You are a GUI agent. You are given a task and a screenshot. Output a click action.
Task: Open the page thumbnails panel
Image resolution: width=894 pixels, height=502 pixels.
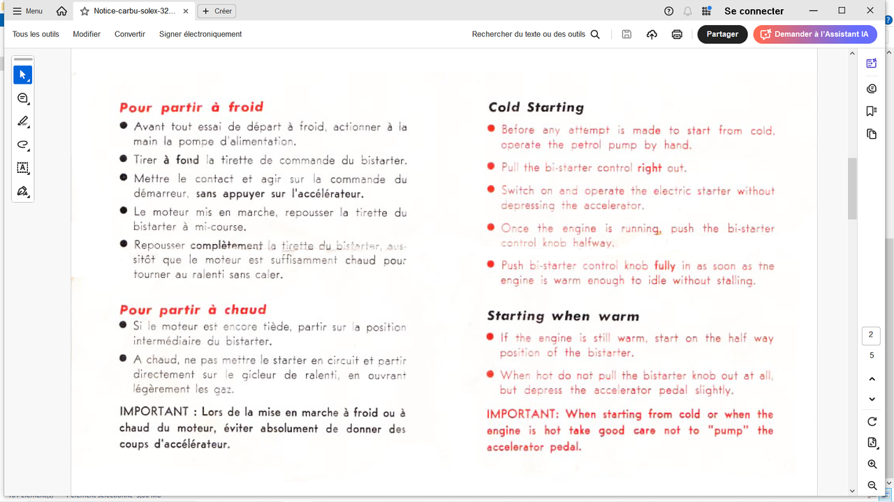point(872,134)
